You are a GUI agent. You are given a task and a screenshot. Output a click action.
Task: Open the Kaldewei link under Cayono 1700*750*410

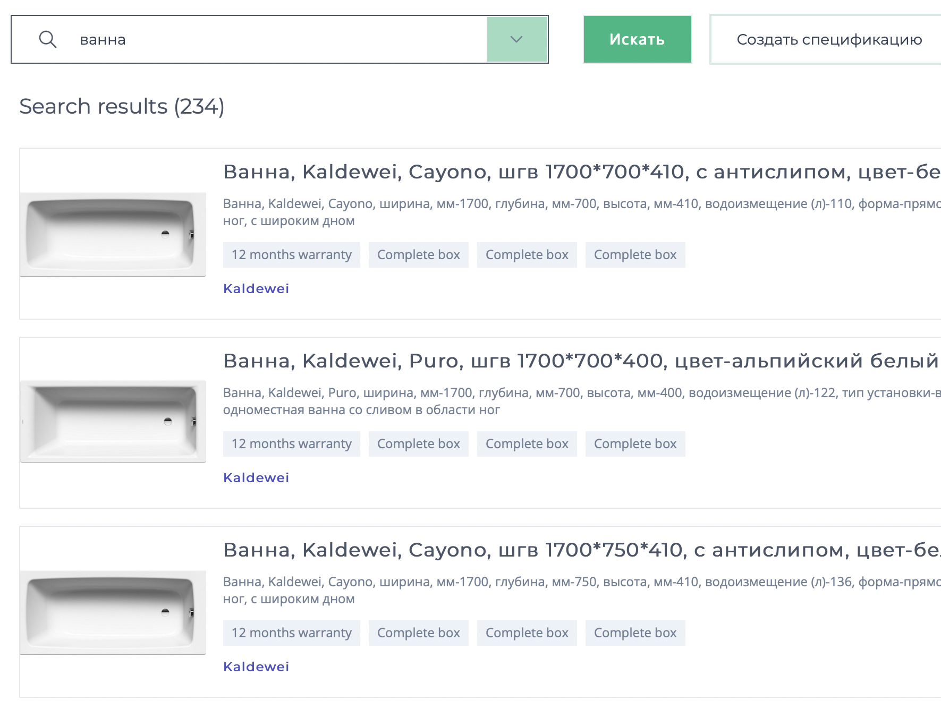[x=256, y=666]
